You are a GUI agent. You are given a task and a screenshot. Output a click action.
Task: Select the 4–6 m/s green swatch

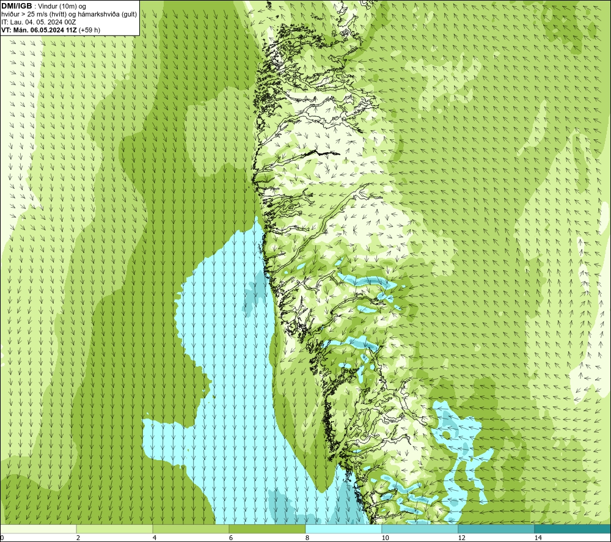[x=191, y=529]
